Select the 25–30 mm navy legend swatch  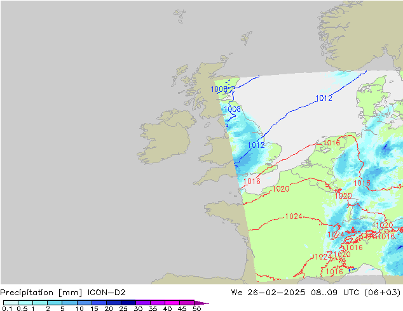pos(128,303)
